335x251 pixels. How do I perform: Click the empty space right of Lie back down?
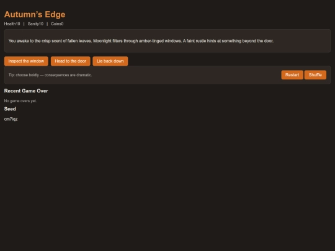click(228, 61)
